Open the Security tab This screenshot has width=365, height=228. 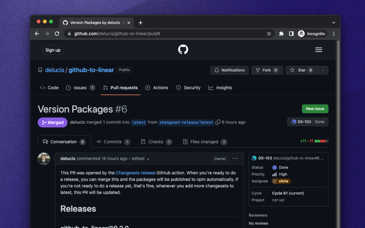click(188, 88)
